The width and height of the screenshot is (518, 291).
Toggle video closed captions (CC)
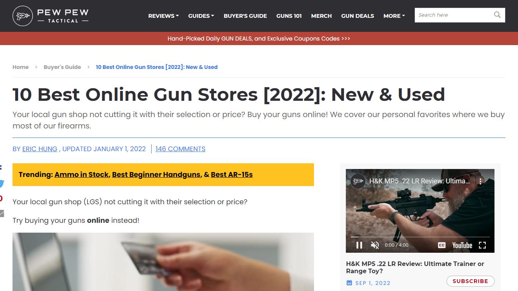(441, 245)
